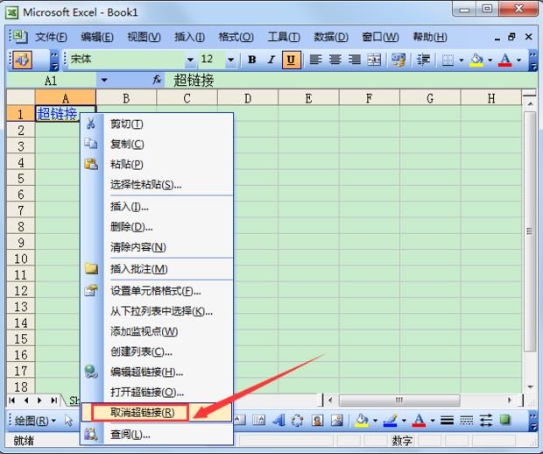Choose 添加监视点(W) in context menu
Viewport: 543px width, 454px height.
(157, 331)
